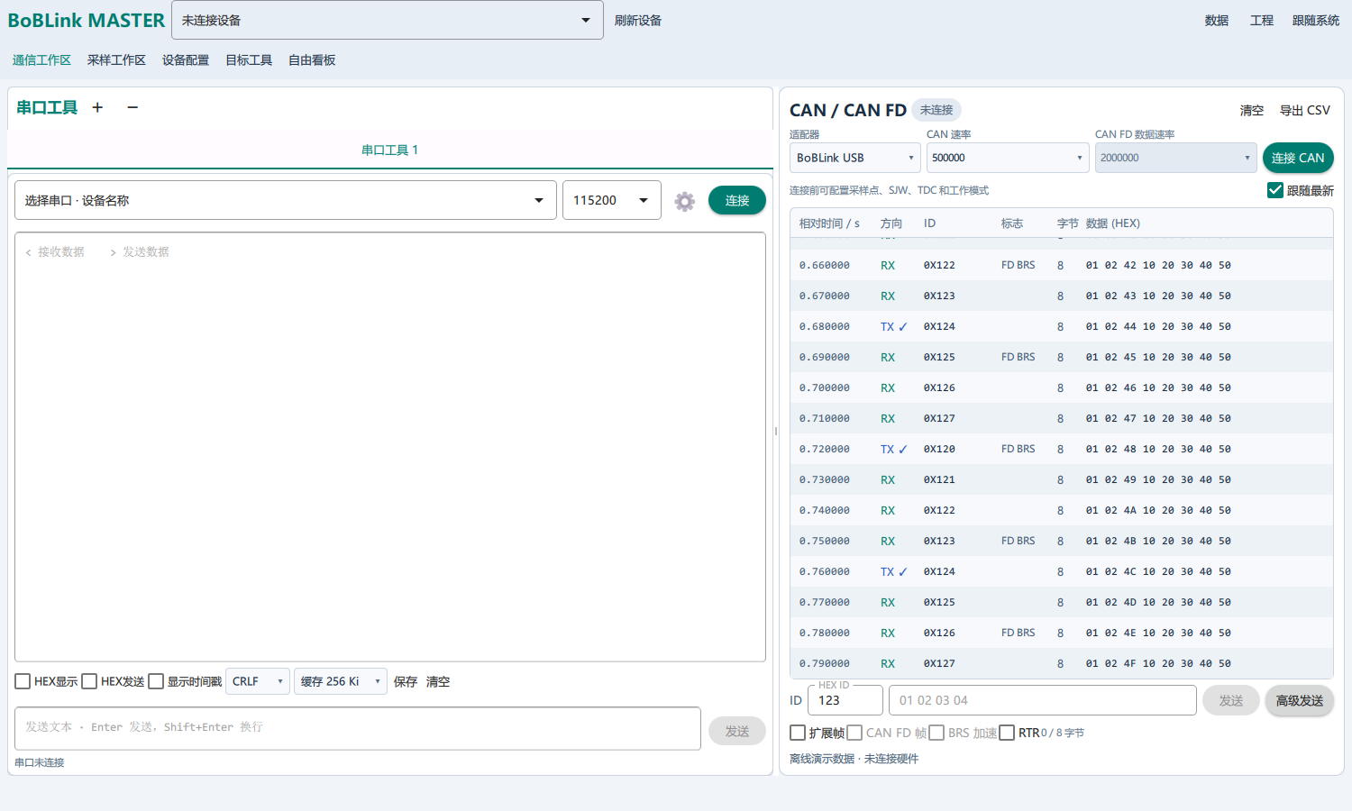
Task: Select 串口工具 1 tab
Action: (x=390, y=150)
